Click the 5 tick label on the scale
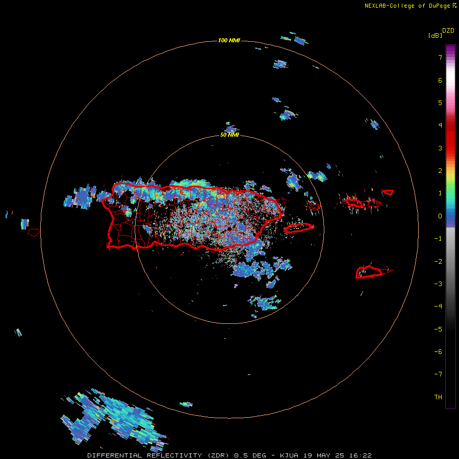The image size is (459, 459). (440, 103)
